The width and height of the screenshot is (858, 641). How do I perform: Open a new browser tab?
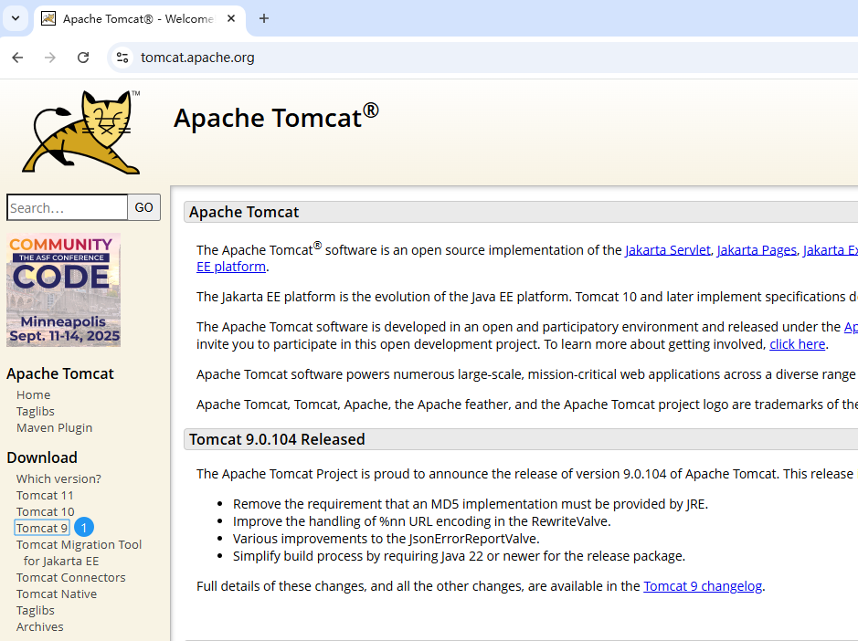264,18
